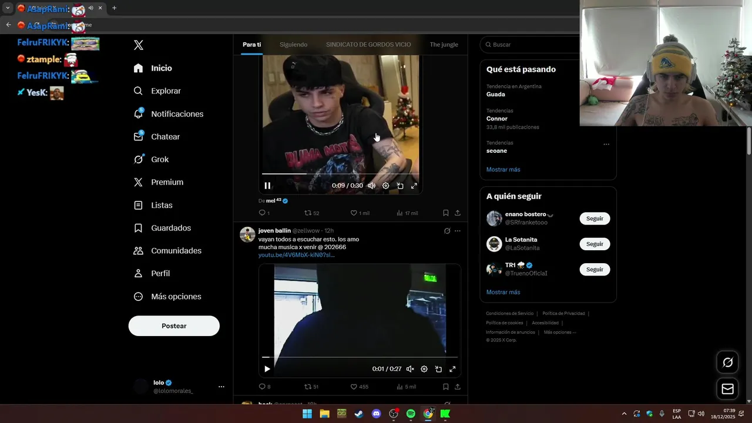View stats on post with 17 mil views
Screen dimensions: 752x423
[407, 213]
